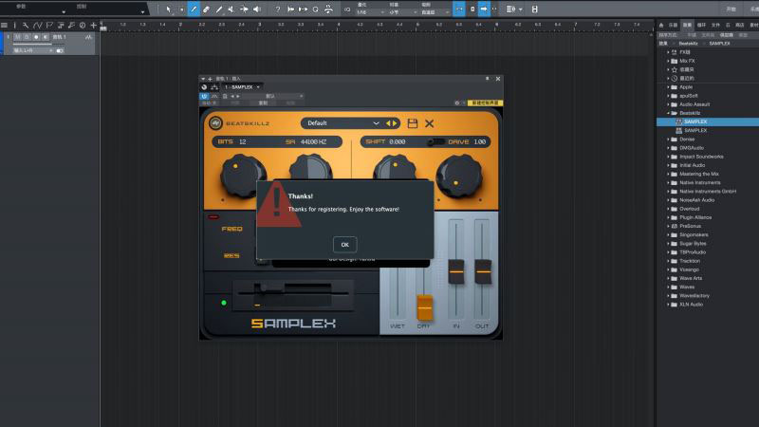Select the Bend tool
The image size is (759, 427).
(244, 9)
